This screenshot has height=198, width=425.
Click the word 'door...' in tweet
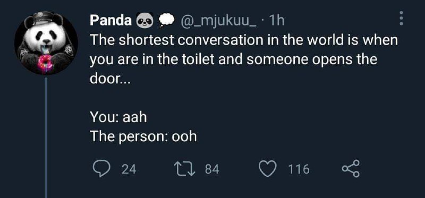click(110, 79)
